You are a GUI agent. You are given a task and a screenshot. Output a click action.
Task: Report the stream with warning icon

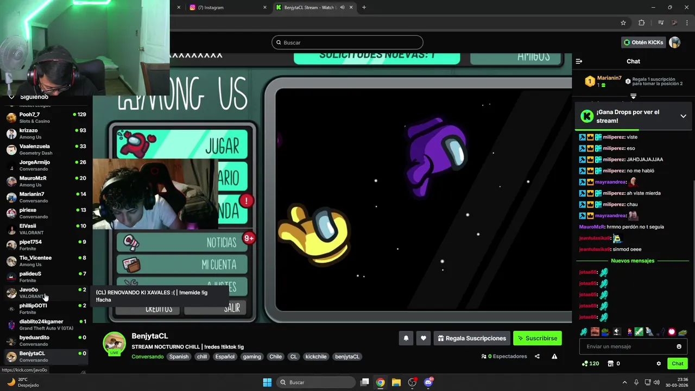click(554, 356)
